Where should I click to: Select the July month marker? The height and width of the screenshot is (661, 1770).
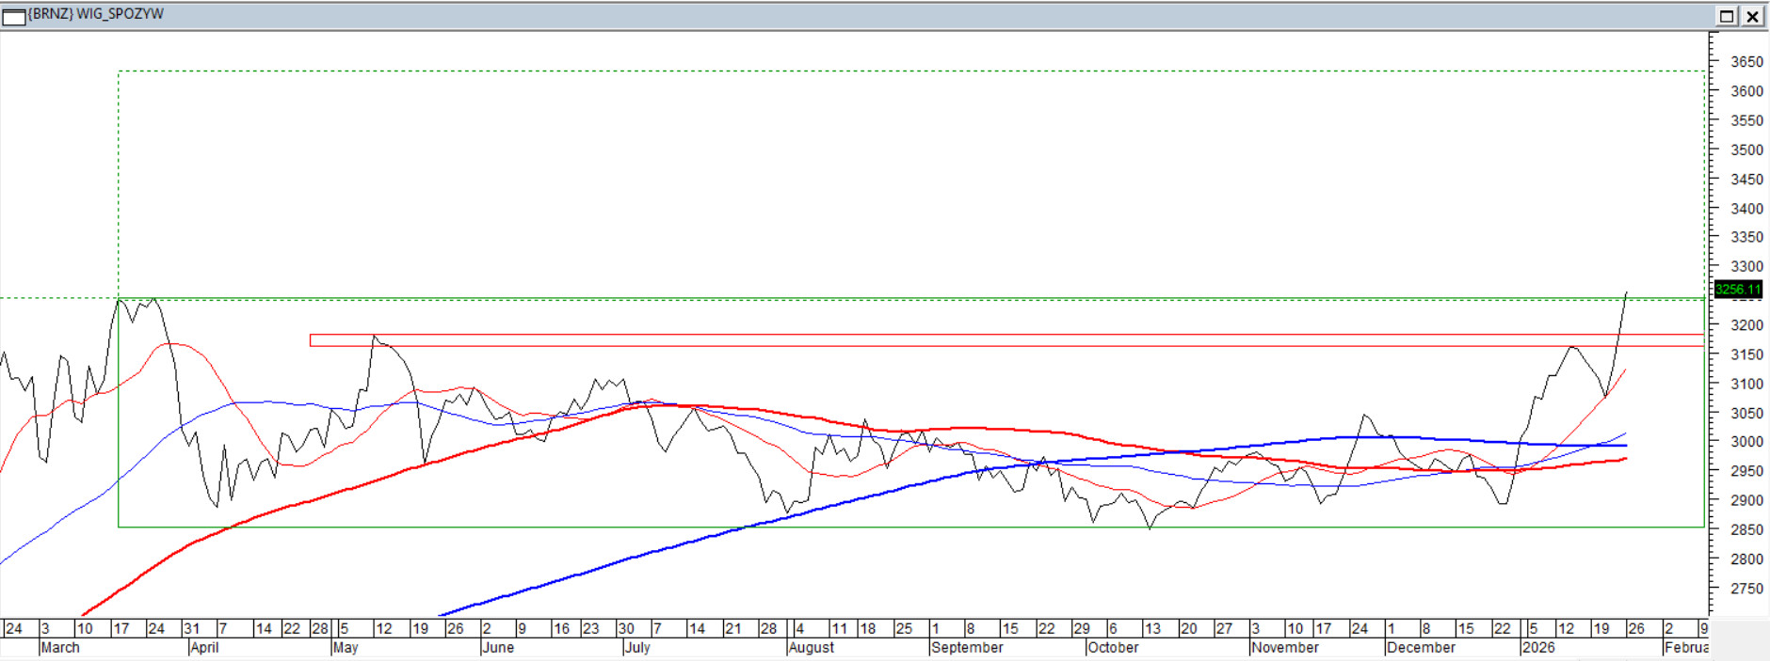[637, 648]
